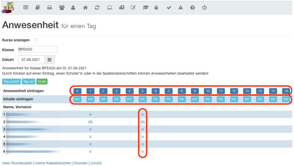294x166 pixels.
Task: Click the Klasse field containing BFEA20
Action: tap(38, 49)
